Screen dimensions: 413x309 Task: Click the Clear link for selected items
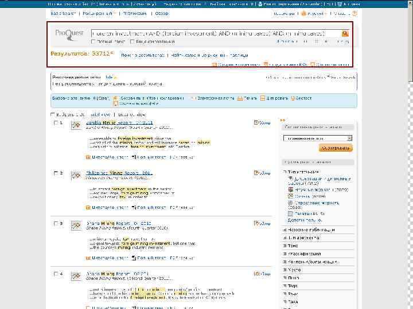103,98
